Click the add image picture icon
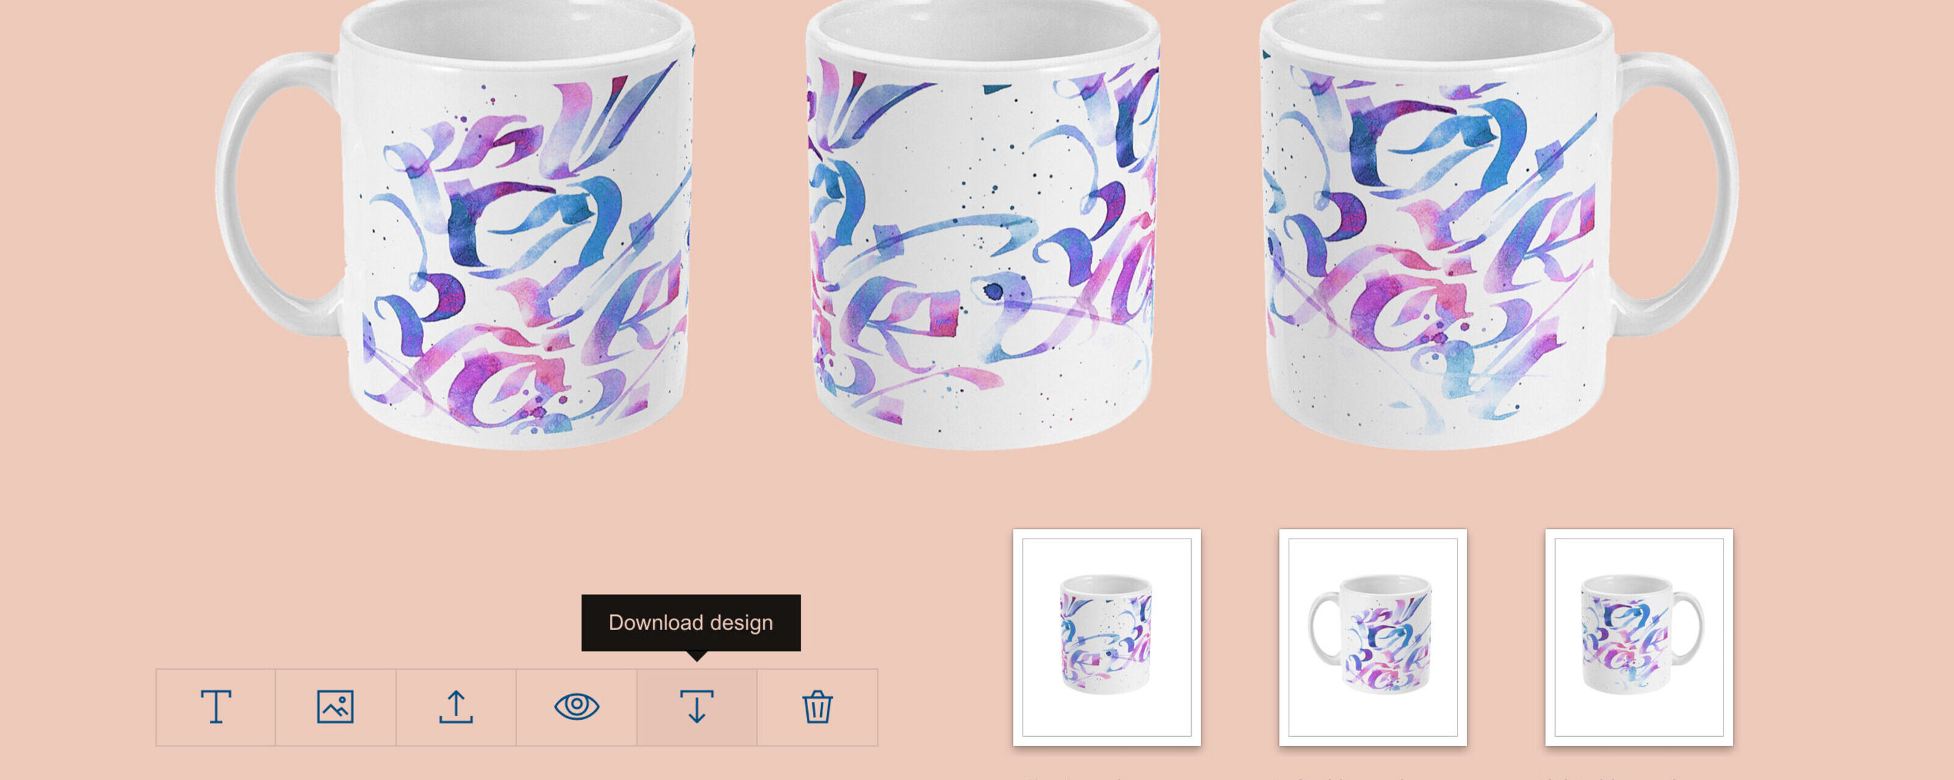 point(335,706)
